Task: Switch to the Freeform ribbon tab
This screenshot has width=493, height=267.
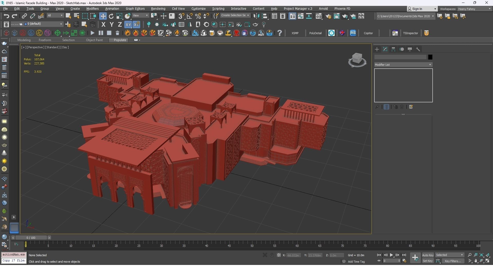Action: click(45, 40)
